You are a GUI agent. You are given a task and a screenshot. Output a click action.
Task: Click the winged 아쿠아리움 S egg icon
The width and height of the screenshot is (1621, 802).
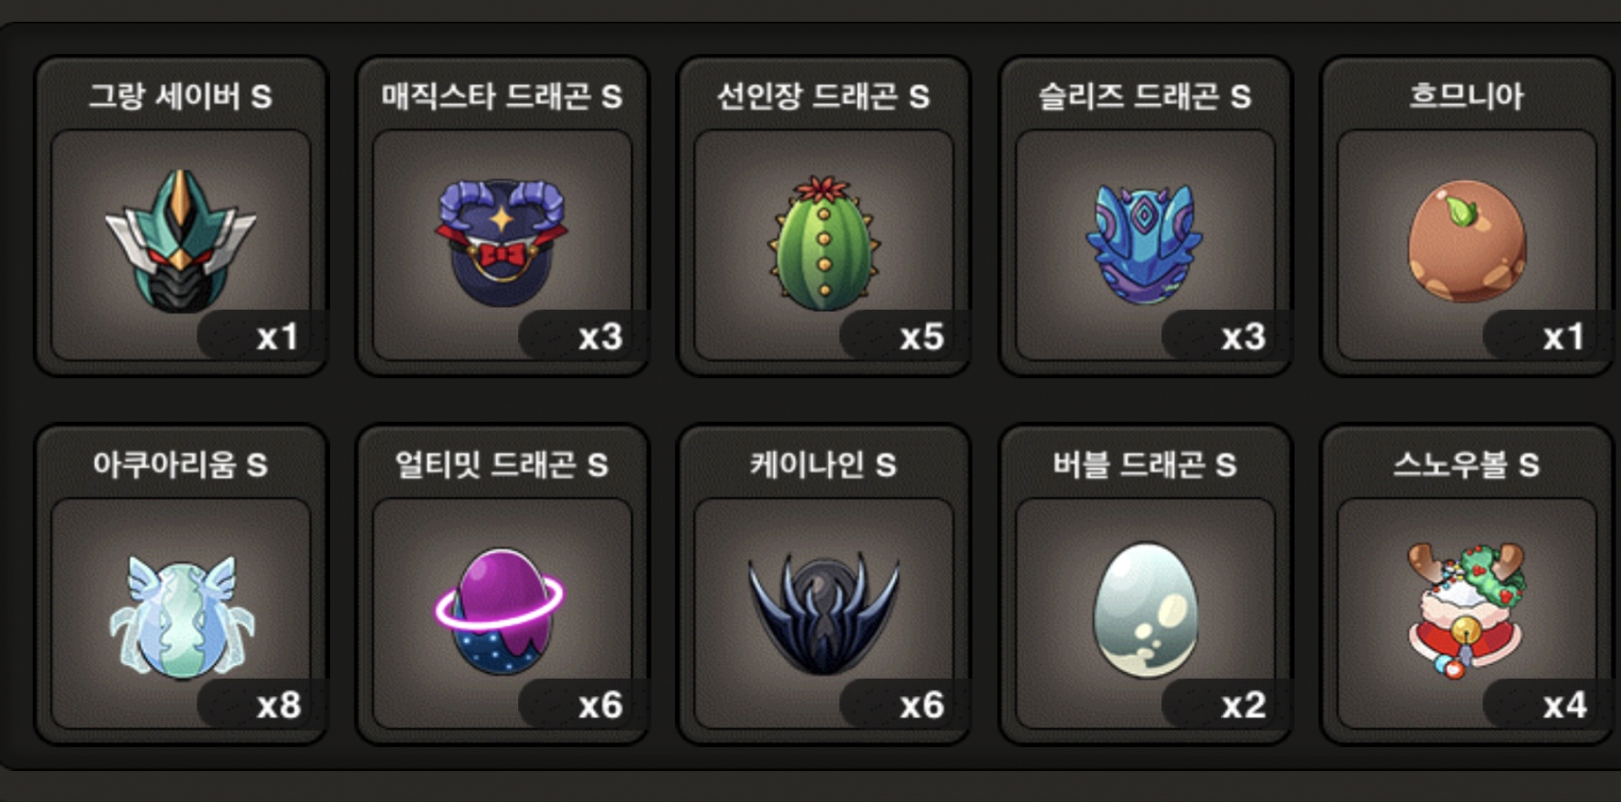181,617
